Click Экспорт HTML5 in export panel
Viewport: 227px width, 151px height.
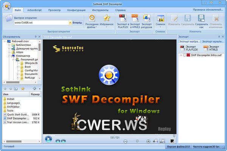[211, 48]
